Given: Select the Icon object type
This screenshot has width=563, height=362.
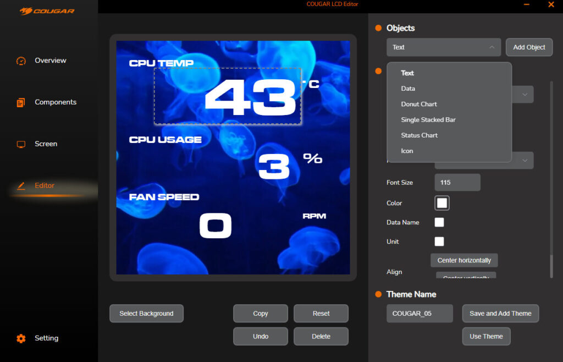Looking at the screenshot, I should click(407, 151).
